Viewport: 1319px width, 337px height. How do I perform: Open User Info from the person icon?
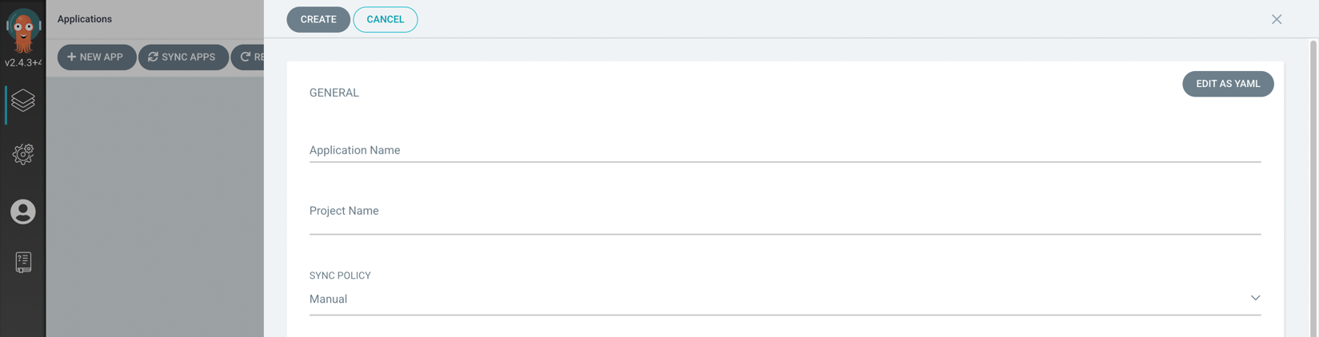click(23, 212)
